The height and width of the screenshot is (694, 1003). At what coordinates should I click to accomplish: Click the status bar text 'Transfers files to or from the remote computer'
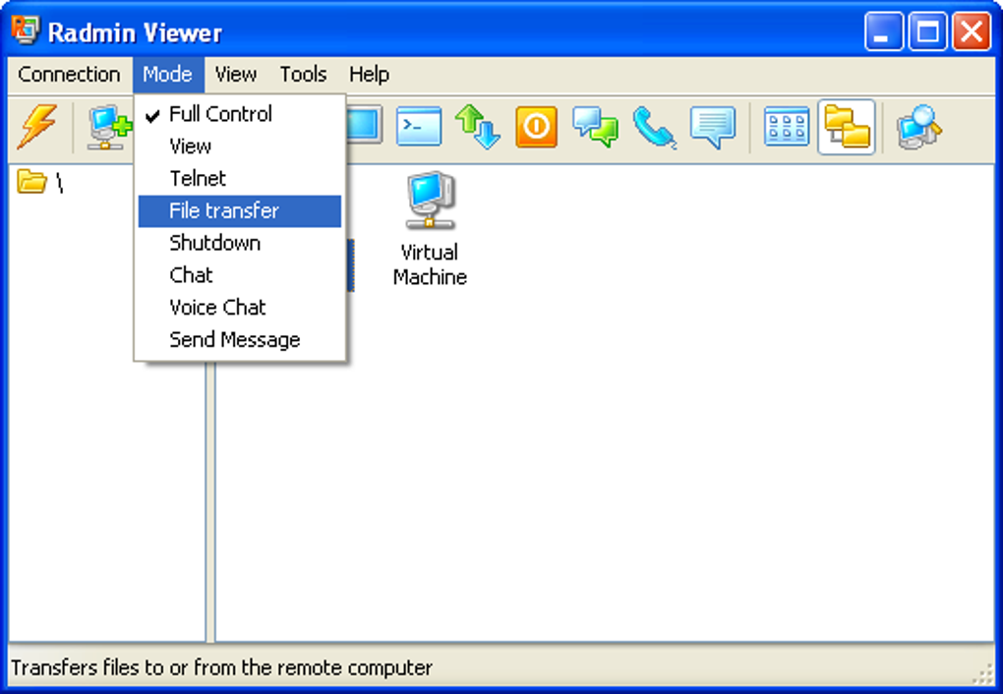pos(222,667)
